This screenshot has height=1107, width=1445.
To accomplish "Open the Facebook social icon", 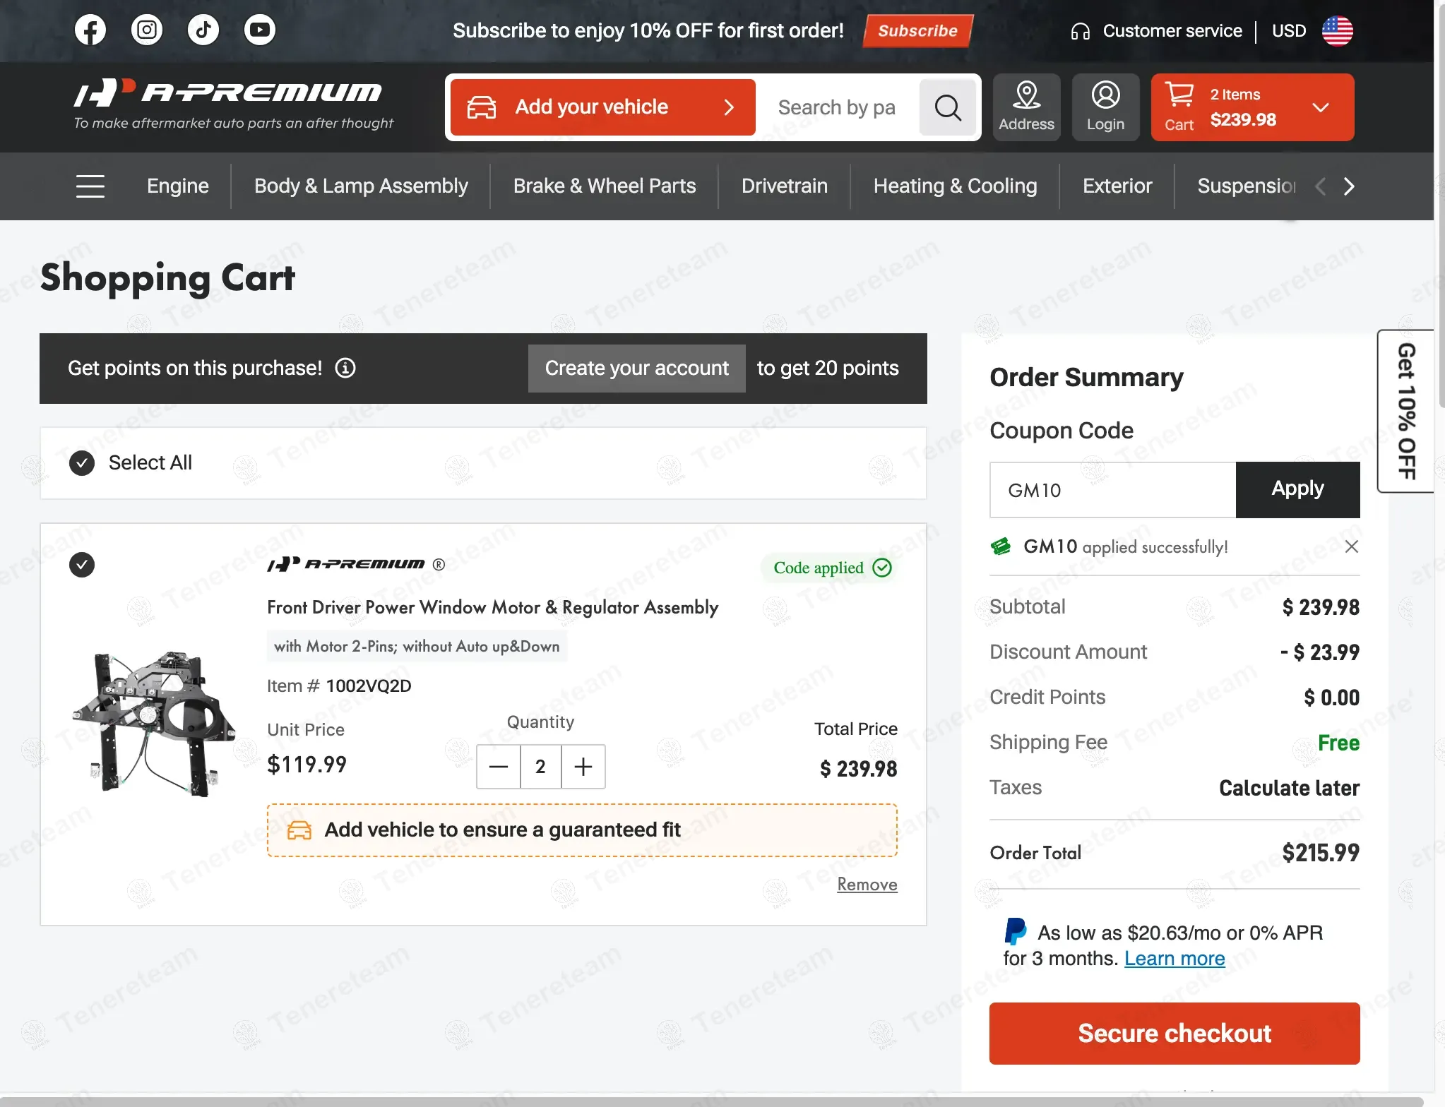I will [90, 30].
